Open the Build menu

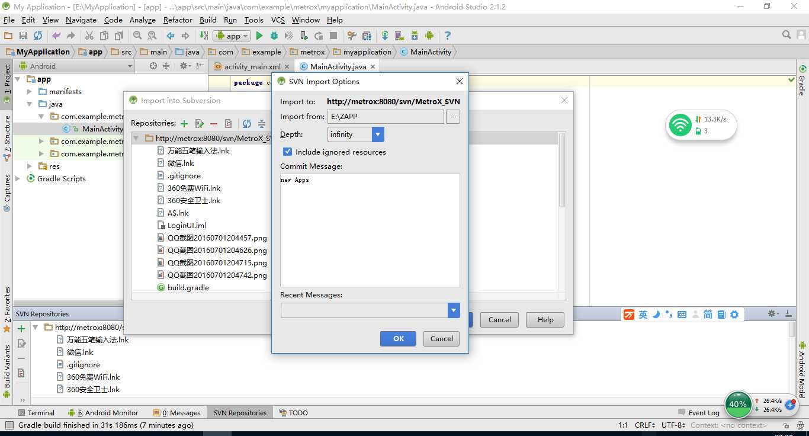pos(208,20)
